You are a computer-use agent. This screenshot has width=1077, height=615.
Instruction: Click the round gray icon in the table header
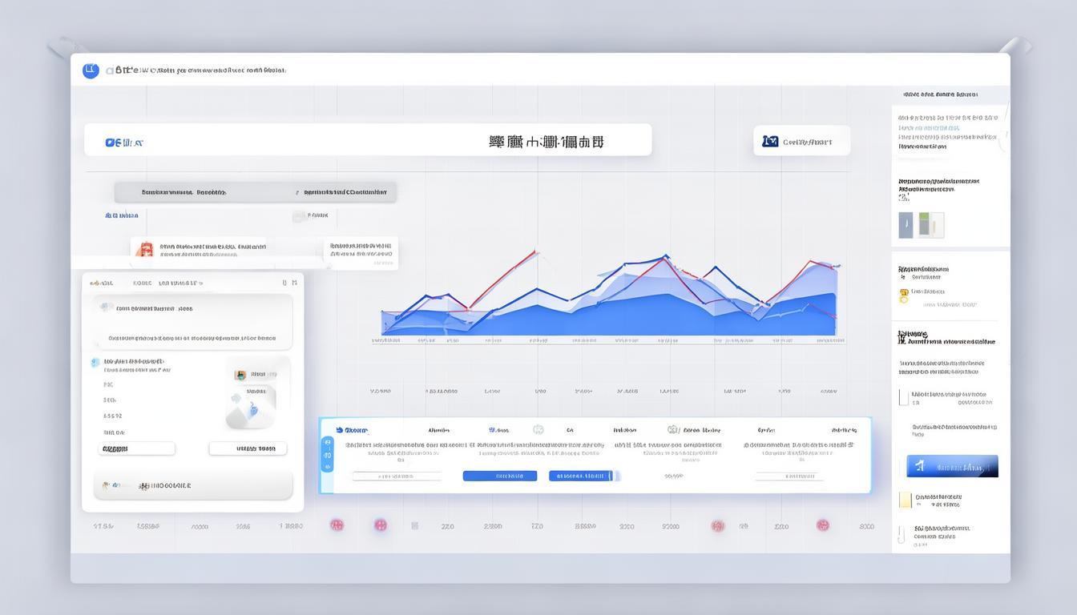click(x=538, y=430)
